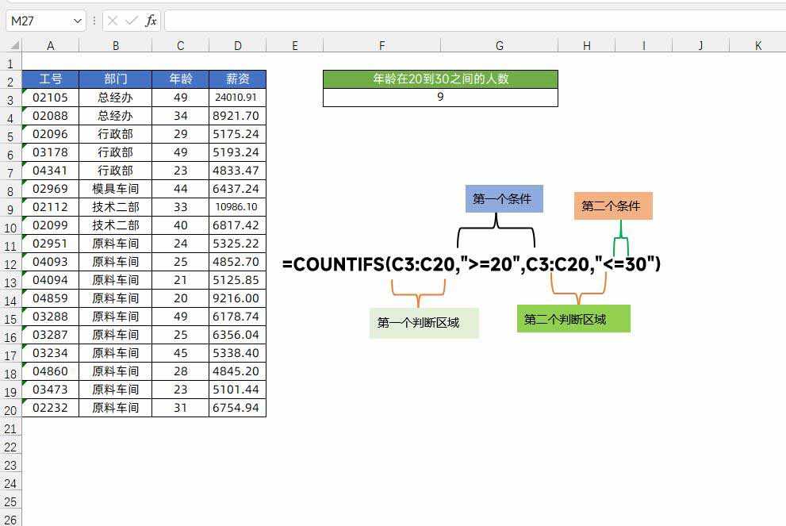Click the formula bar enter checkmark icon
The image size is (786, 526).
(131, 21)
